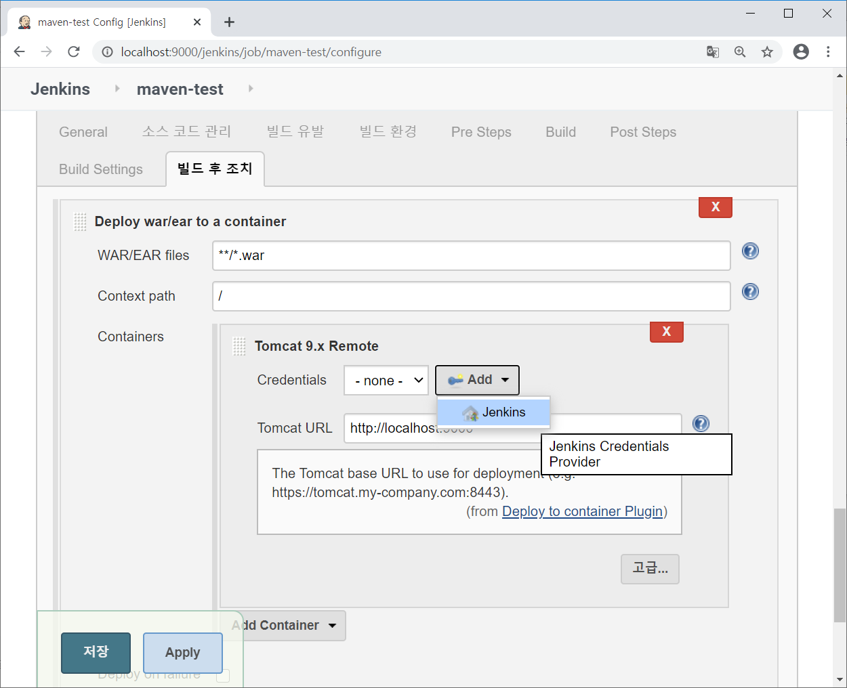Go to the Jenkins breadcrumb home link
847x688 pixels.
(60, 89)
